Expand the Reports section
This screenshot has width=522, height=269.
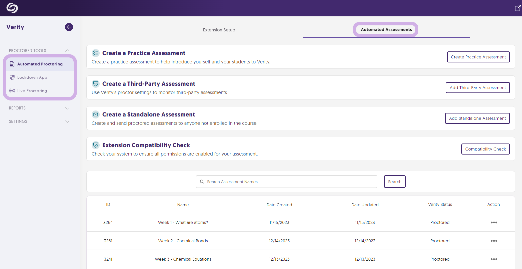(x=67, y=108)
